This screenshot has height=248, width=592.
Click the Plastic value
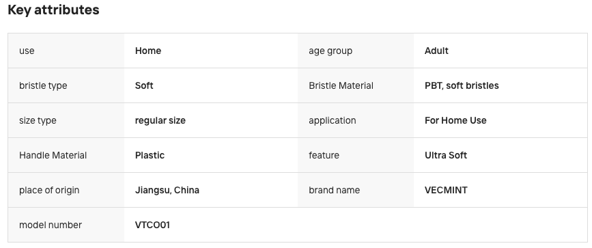(x=150, y=155)
